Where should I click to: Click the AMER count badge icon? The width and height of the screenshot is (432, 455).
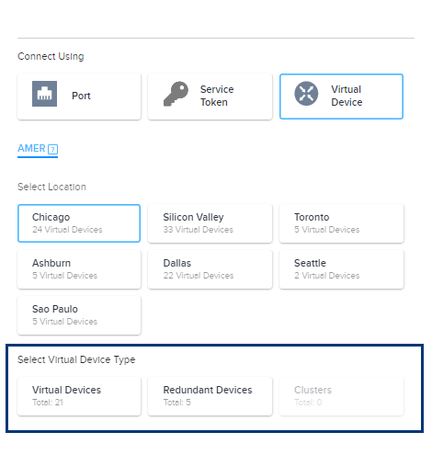click(x=53, y=149)
